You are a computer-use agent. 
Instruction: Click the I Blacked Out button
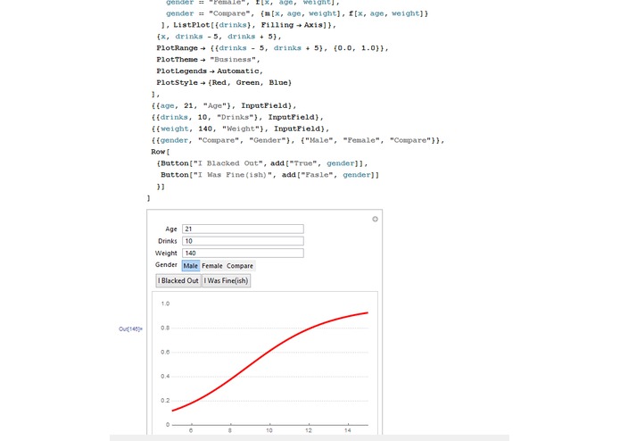[x=178, y=281]
